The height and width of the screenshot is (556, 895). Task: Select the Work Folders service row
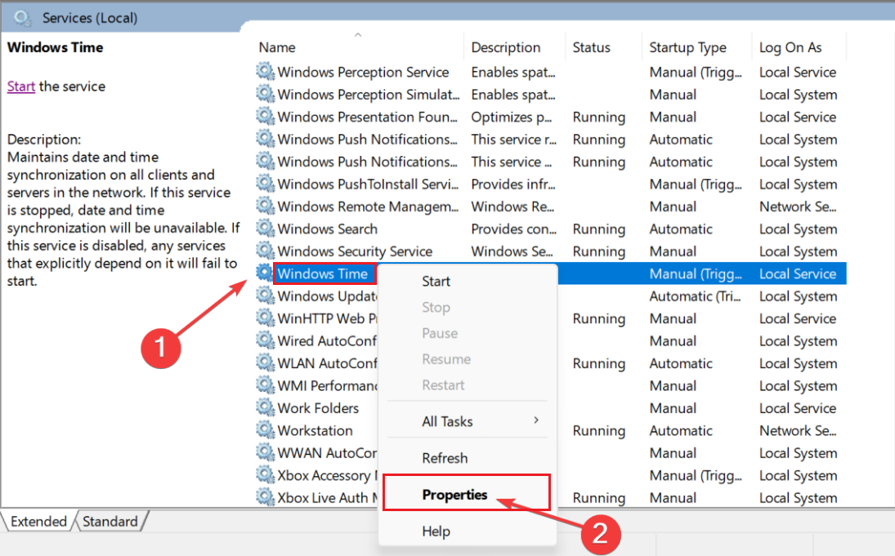tap(551, 407)
